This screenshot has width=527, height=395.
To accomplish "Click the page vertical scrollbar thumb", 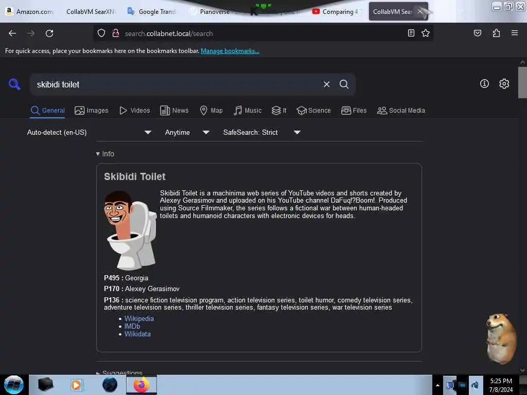I will [x=522, y=82].
